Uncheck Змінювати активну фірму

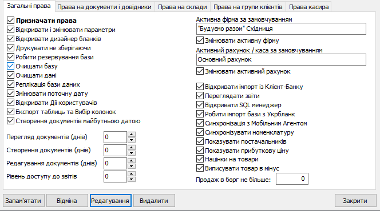tap(200, 40)
